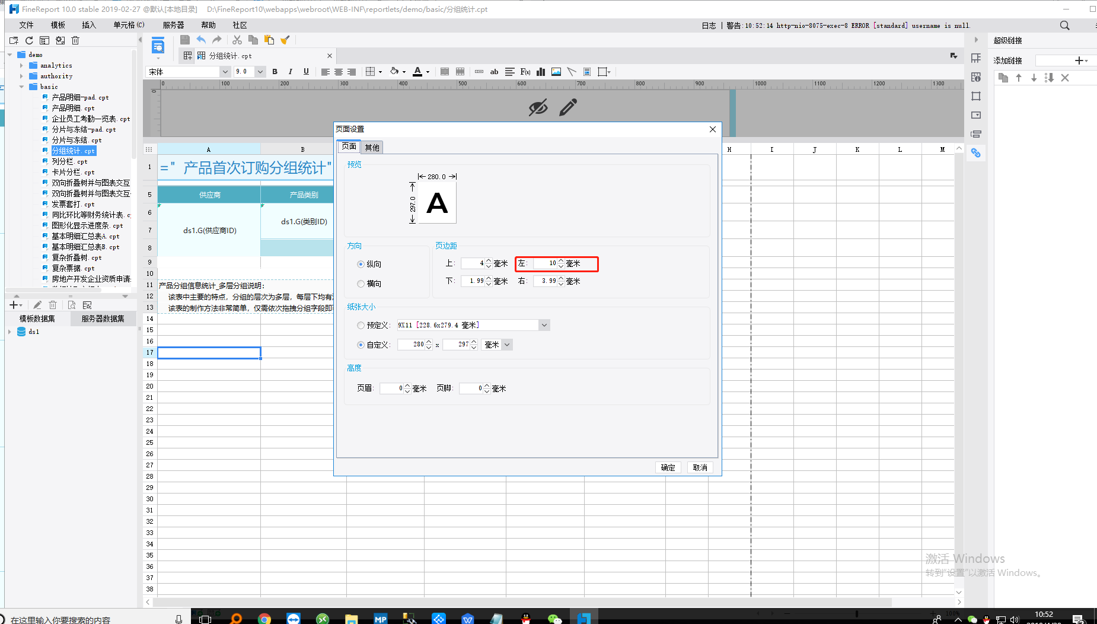
Task: Open the 文件 menu
Action: point(26,25)
